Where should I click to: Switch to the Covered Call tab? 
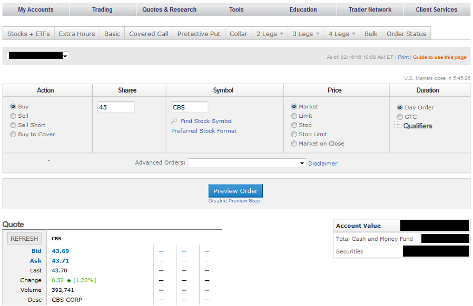pos(149,34)
